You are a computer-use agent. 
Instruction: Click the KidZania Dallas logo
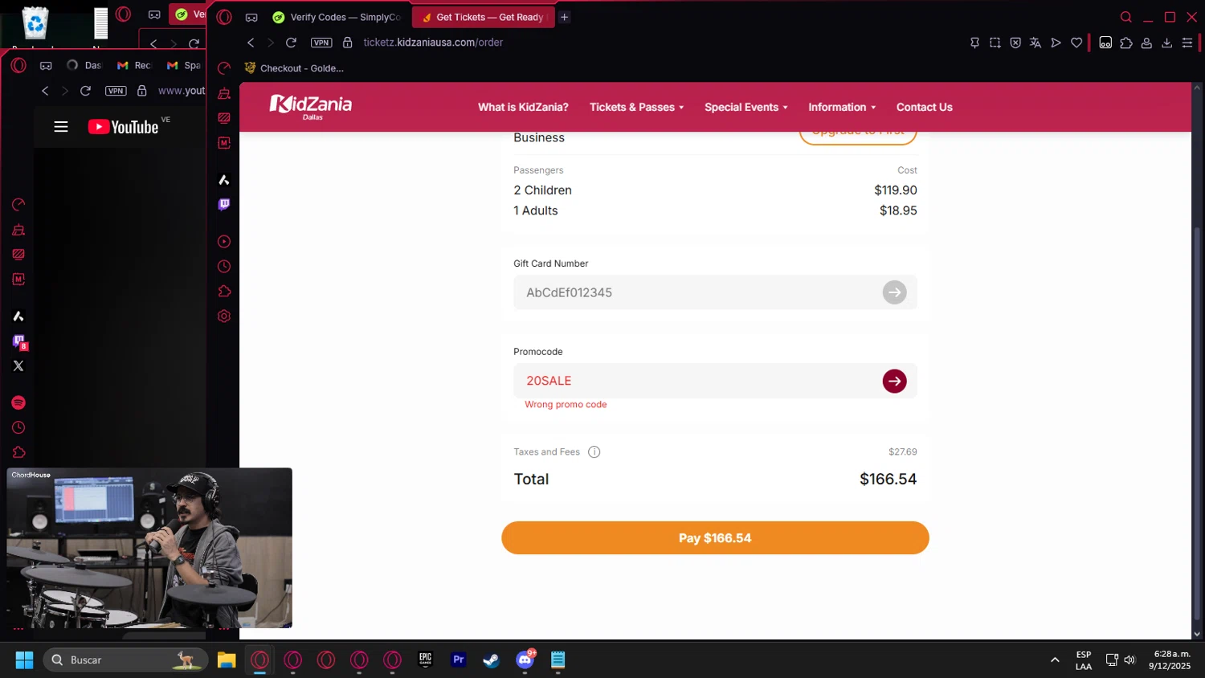310,107
